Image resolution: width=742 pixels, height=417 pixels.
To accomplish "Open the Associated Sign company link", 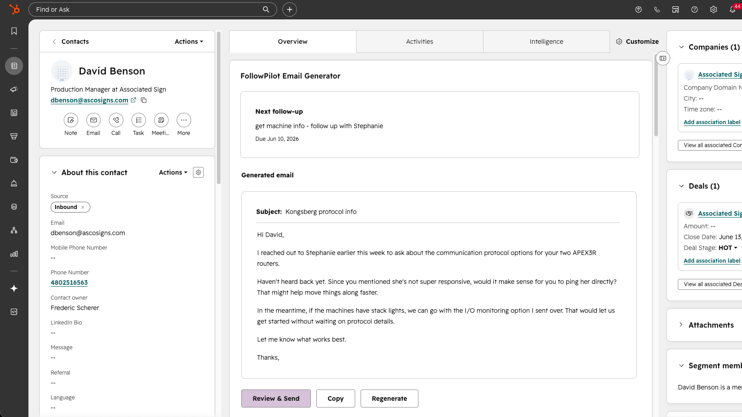I will click(x=720, y=74).
